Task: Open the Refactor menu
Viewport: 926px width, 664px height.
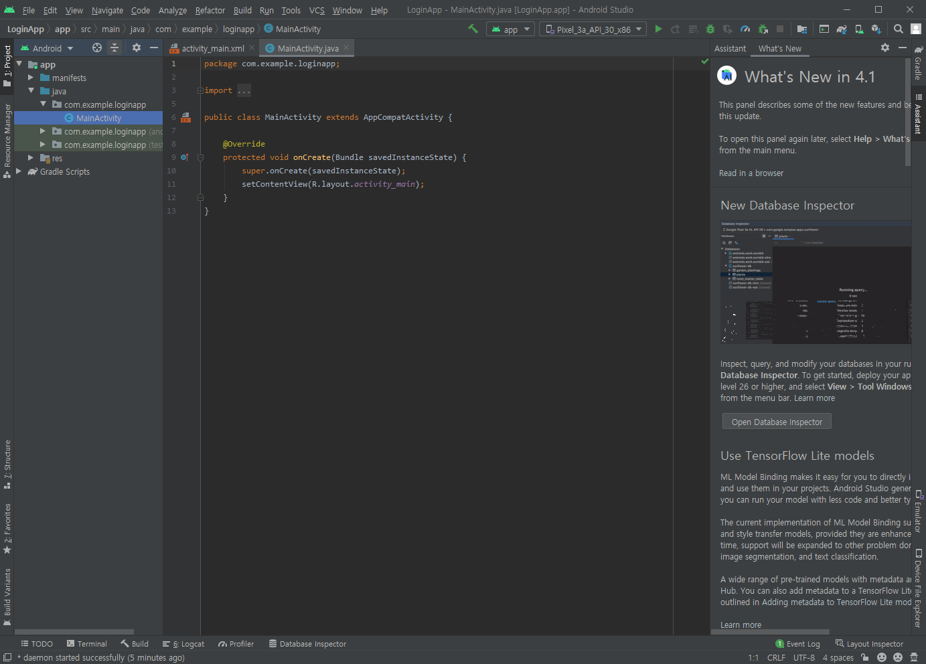Action: pyautogui.click(x=210, y=10)
